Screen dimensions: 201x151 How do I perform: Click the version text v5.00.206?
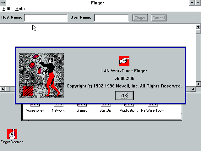124,78
